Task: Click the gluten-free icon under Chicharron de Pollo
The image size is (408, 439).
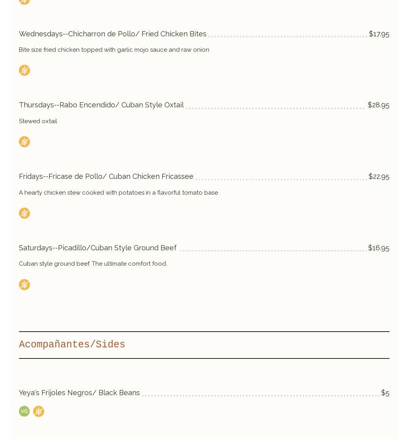Action: 24,70
